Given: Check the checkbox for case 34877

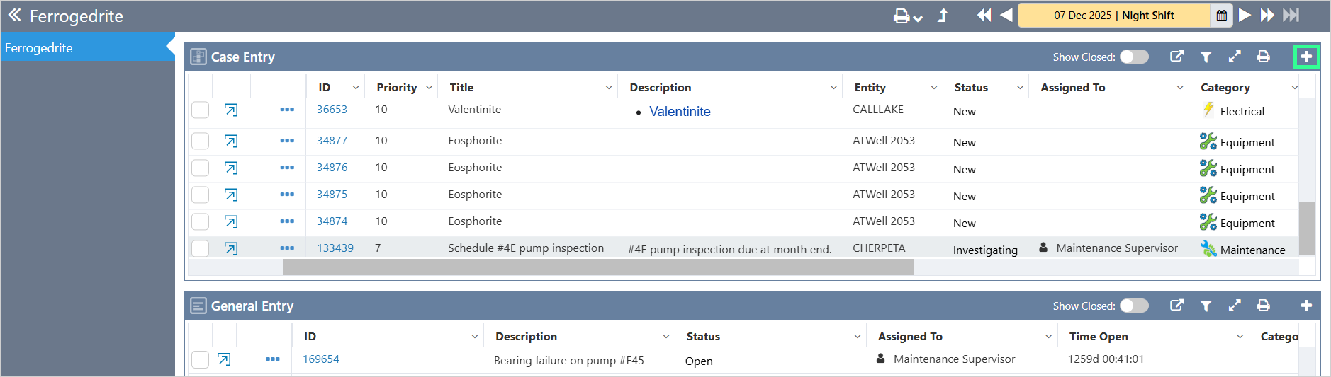Looking at the screenshot, I should point(201,141).
